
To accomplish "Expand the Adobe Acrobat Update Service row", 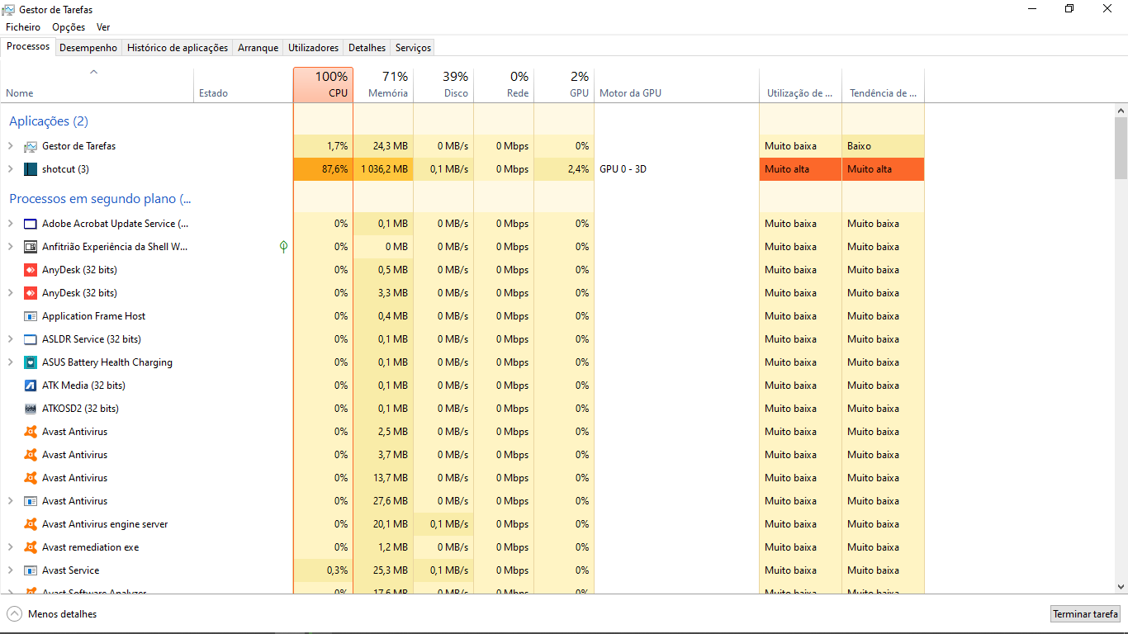I will coord(11,224).
